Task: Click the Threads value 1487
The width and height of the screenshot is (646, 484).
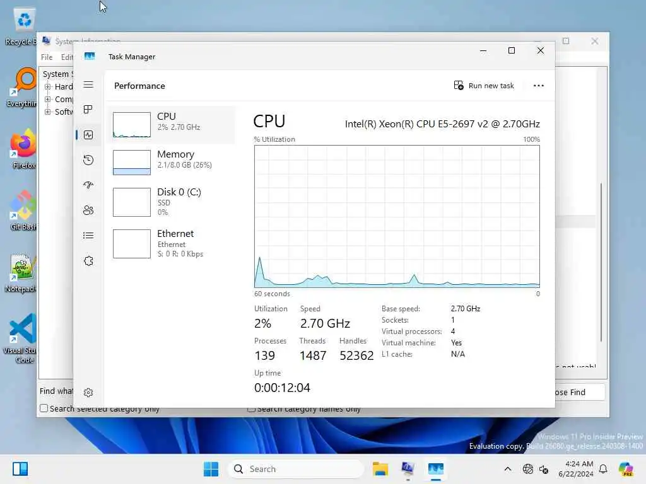Action: pyautogui.click(x=313, y=355)
